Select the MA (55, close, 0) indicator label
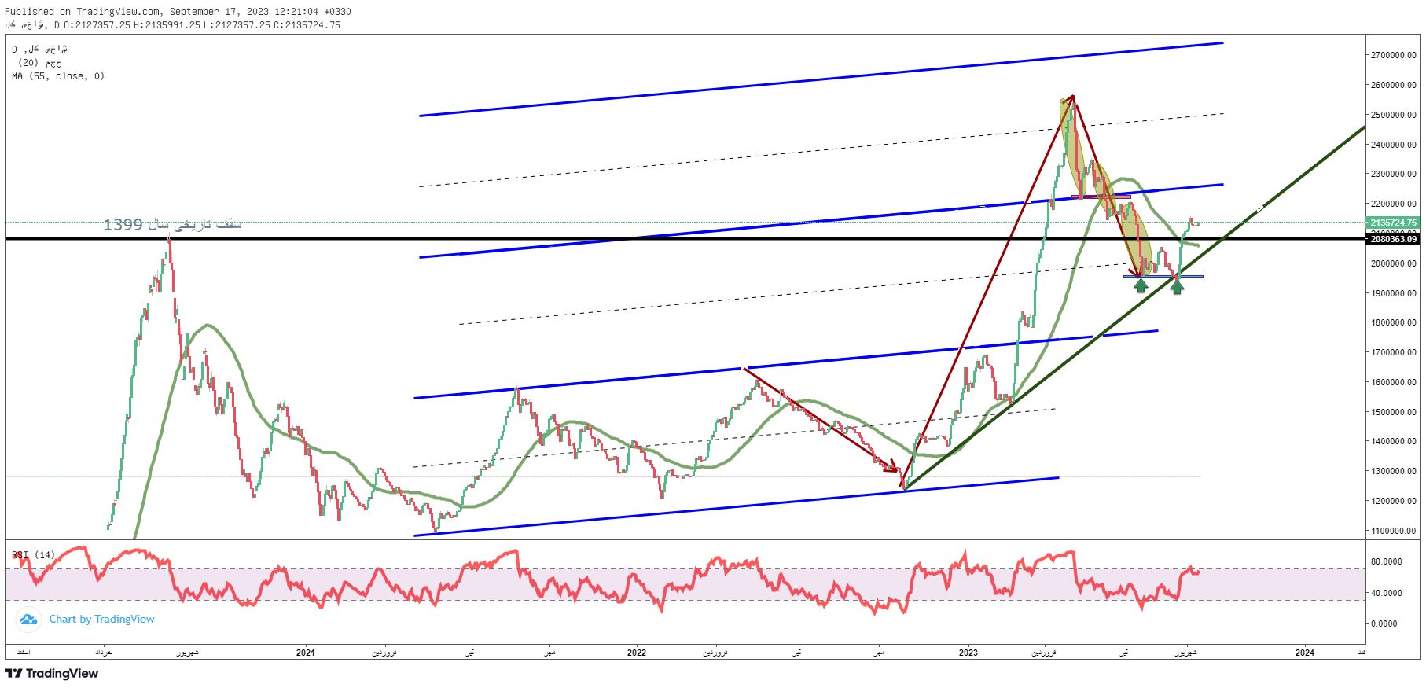 click(58, 76)
